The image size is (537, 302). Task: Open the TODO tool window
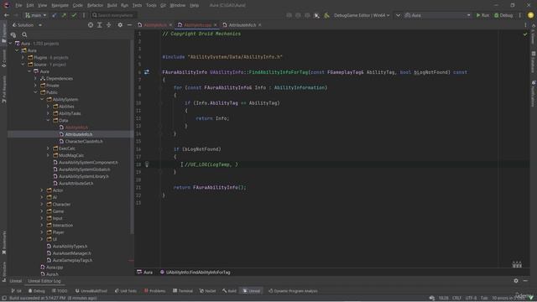pos(60,291)
